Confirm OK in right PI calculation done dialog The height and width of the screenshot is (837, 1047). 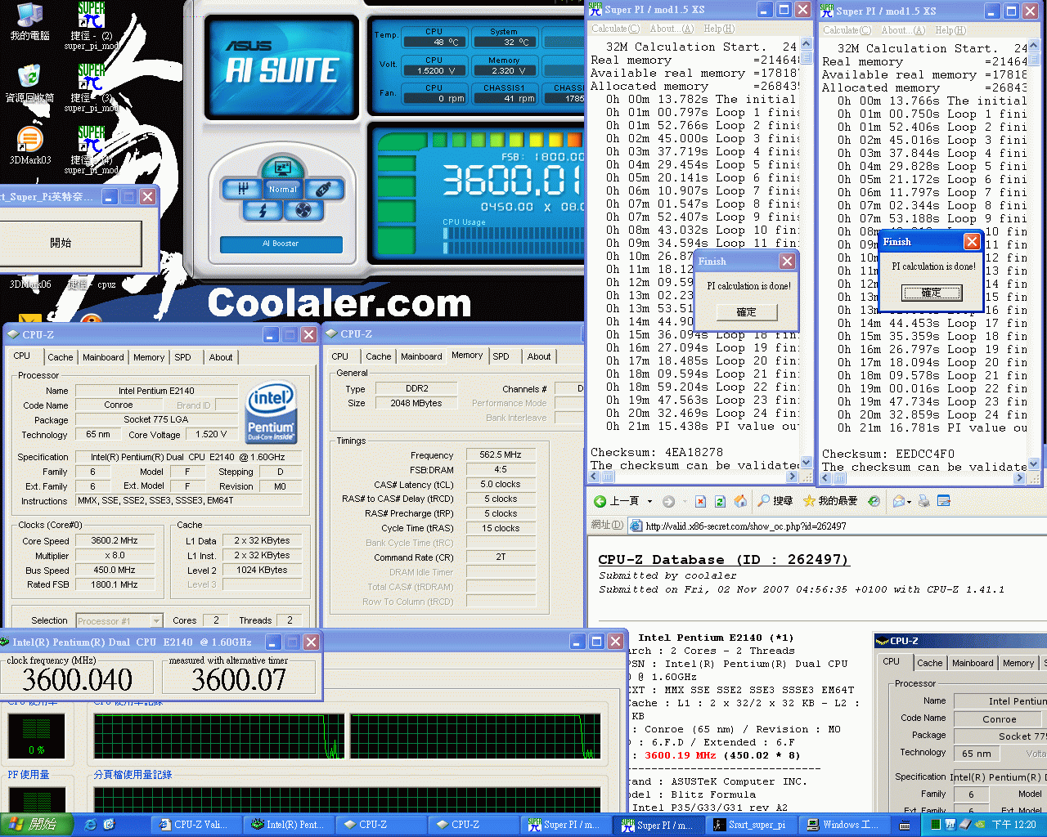pyautogui.click(x=932, y=293)
